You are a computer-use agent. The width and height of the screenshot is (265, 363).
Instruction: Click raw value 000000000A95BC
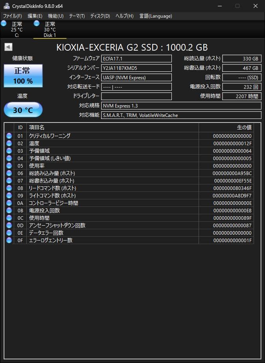point(232,173)
